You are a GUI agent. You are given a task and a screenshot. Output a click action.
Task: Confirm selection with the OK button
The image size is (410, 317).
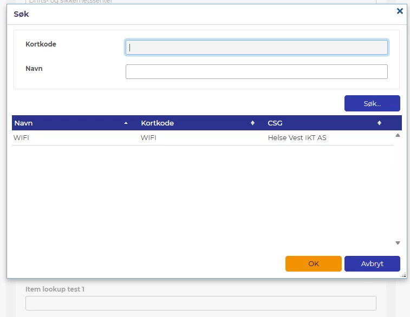[x=313, y=264]
